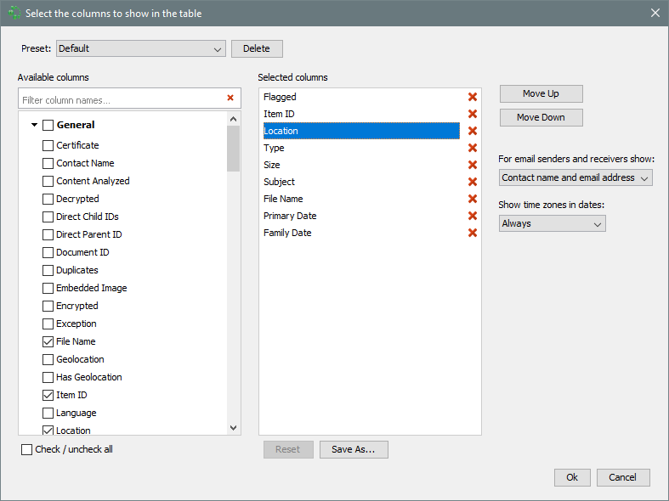Screen dimensions: 669x501
Task: Click Save As... button
Action: (x=354, y=449)
